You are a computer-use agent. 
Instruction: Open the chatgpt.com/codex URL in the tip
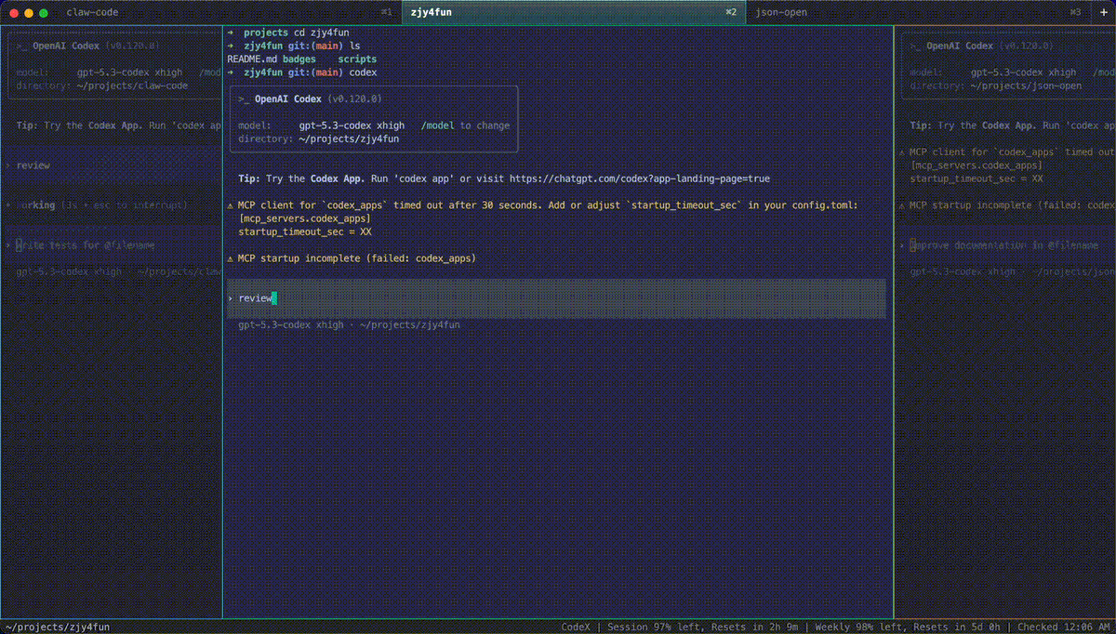click(x=640, y=178)
